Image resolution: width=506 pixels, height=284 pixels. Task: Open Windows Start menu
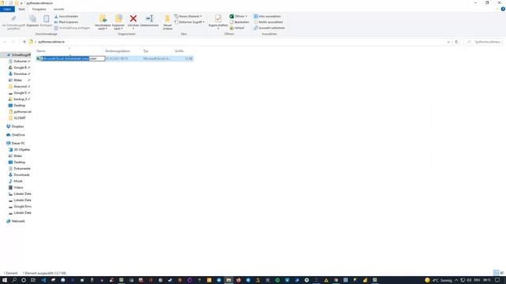click(5, 280)
